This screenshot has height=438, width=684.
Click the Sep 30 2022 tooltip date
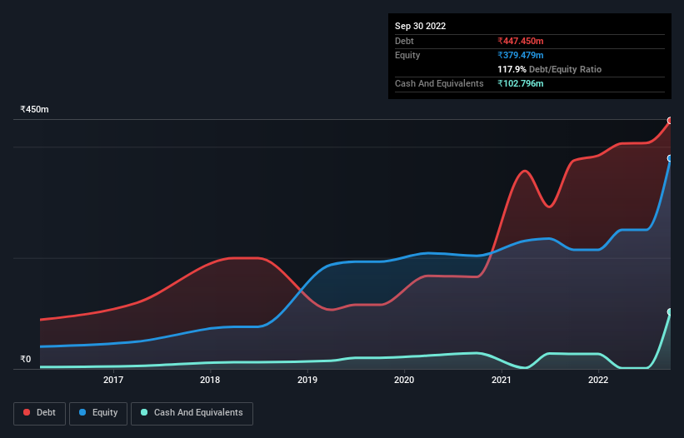click(420, 26)
